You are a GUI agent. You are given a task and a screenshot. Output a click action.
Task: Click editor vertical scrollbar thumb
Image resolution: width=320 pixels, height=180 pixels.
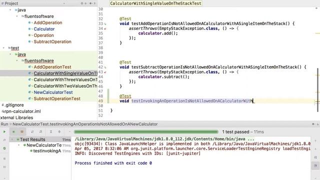[318, 90]
